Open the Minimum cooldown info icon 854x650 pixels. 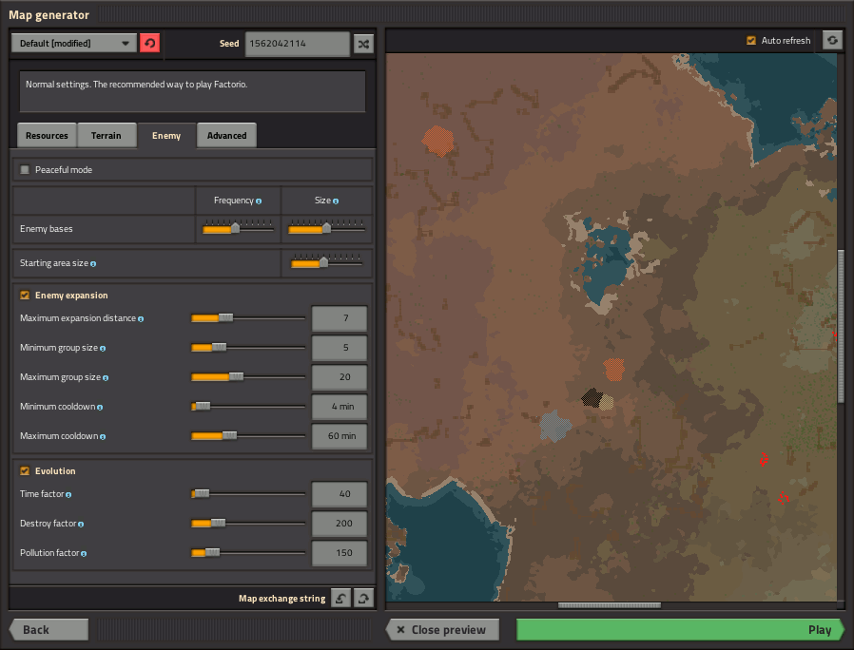click(100, 408)
